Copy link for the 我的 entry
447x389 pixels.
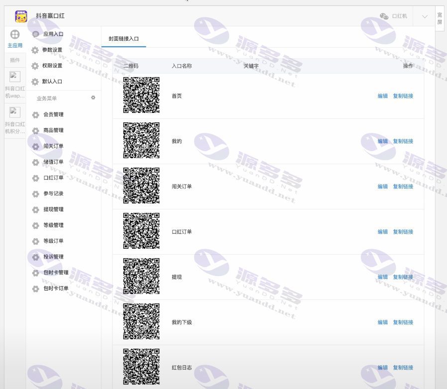point(403,141)
